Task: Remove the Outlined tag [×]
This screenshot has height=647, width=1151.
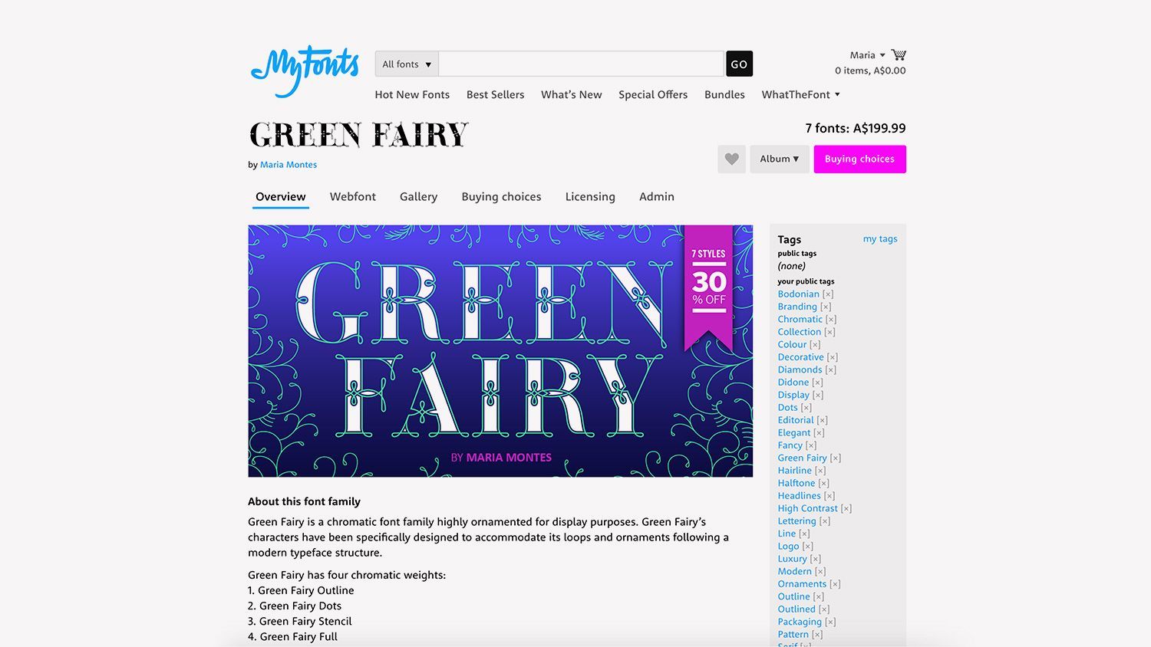Action: (824, 609)
